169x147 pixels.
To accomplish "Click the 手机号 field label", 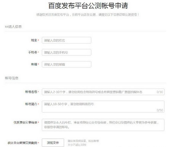I will point(33,52).
